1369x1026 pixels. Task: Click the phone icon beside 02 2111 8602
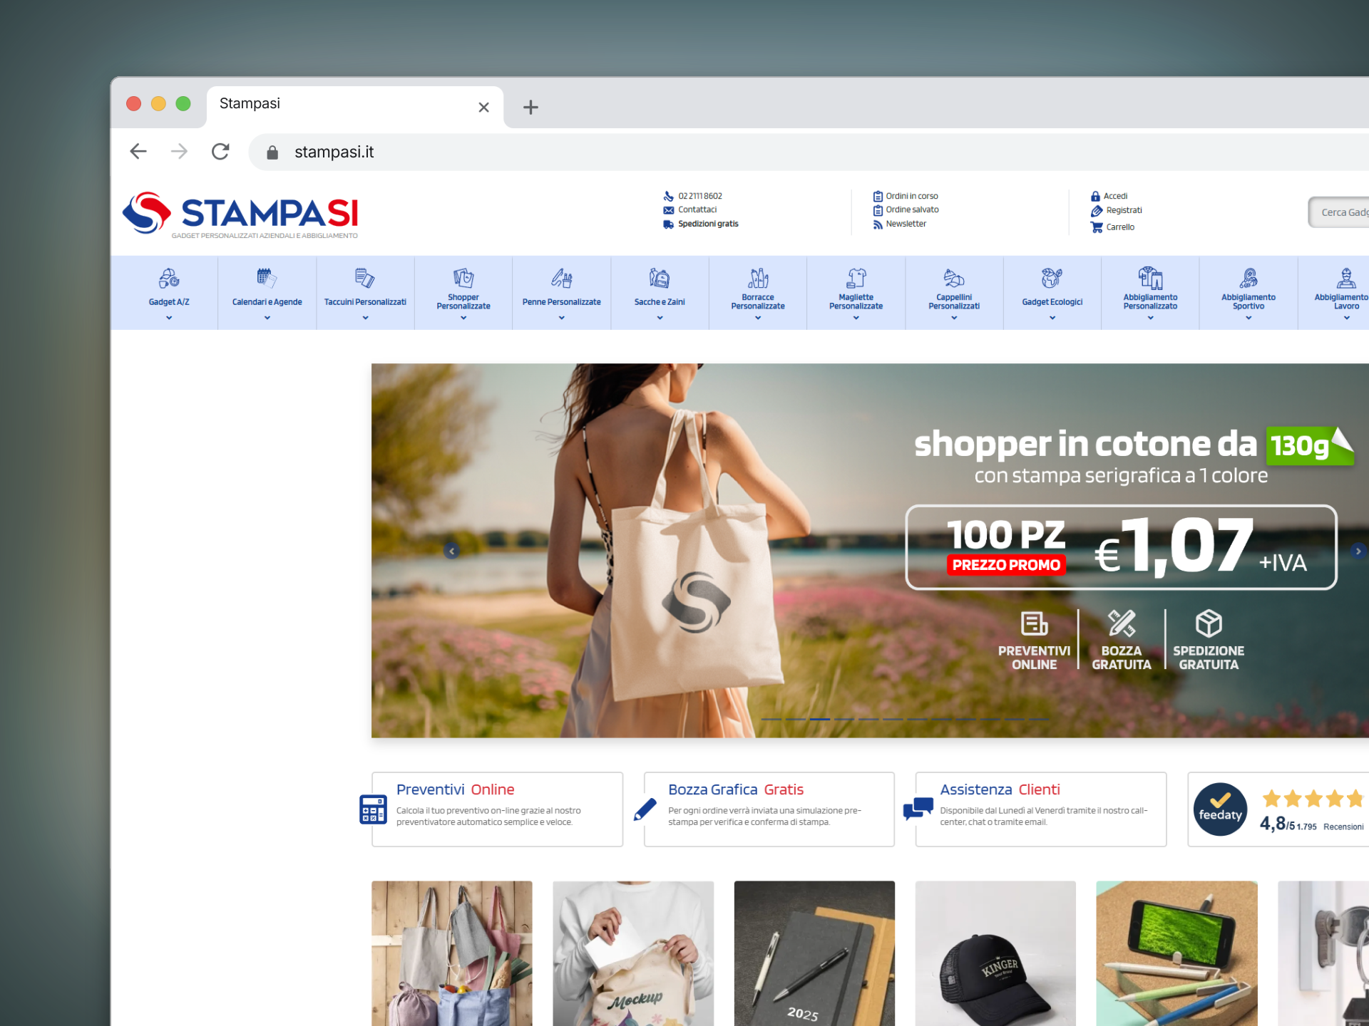[668, 196]
